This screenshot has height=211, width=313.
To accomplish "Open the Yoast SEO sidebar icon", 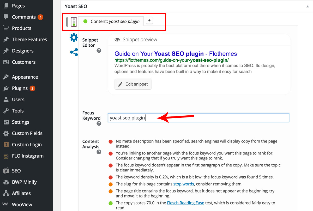I will coord(6,171).
